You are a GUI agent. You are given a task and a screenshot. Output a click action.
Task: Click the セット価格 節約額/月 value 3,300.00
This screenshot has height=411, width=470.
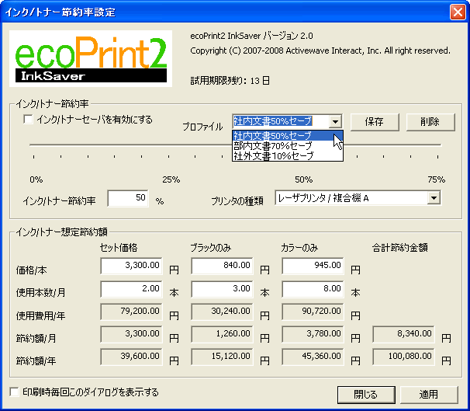point(131,334)
